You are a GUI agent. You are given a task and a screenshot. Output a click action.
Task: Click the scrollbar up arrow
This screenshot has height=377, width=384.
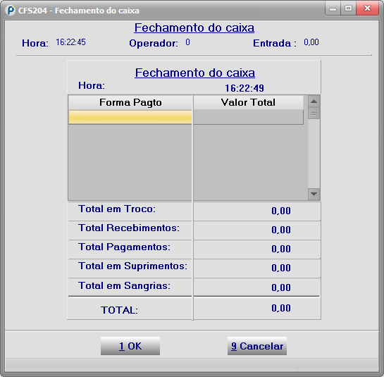(314, 101)
